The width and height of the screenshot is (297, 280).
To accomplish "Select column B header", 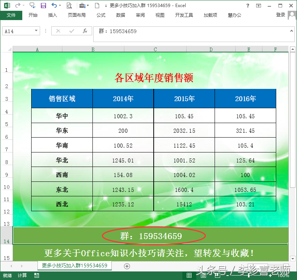I will (93, 49).
